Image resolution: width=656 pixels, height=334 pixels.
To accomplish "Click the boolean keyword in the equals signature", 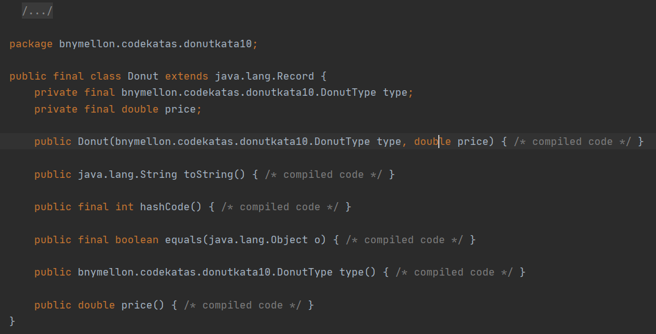I will (x=137, y=240).
